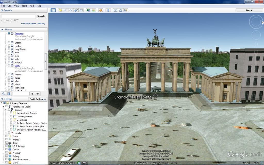
Task: Show historical imagery clock icon
Action: pos(88,10)
